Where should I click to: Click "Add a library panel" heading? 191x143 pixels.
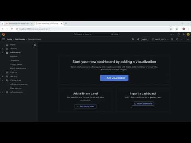[x=86, y=93]
